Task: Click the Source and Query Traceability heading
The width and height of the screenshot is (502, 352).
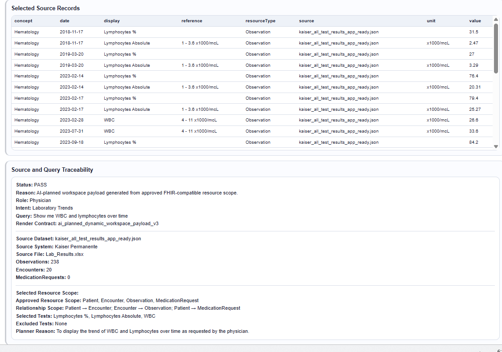Action: pyautogui.click(x=52, y=170)
